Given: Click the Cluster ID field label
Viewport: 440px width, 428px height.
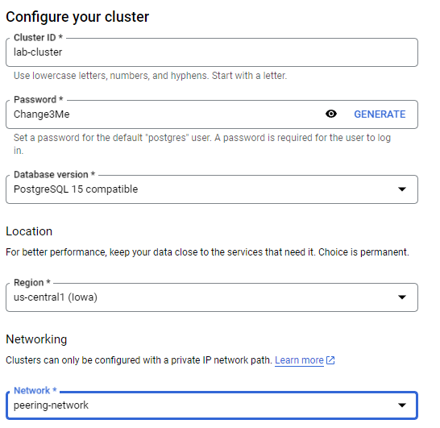Looking at the screenshot, I should pyautogui.click(x=38, y=37).
